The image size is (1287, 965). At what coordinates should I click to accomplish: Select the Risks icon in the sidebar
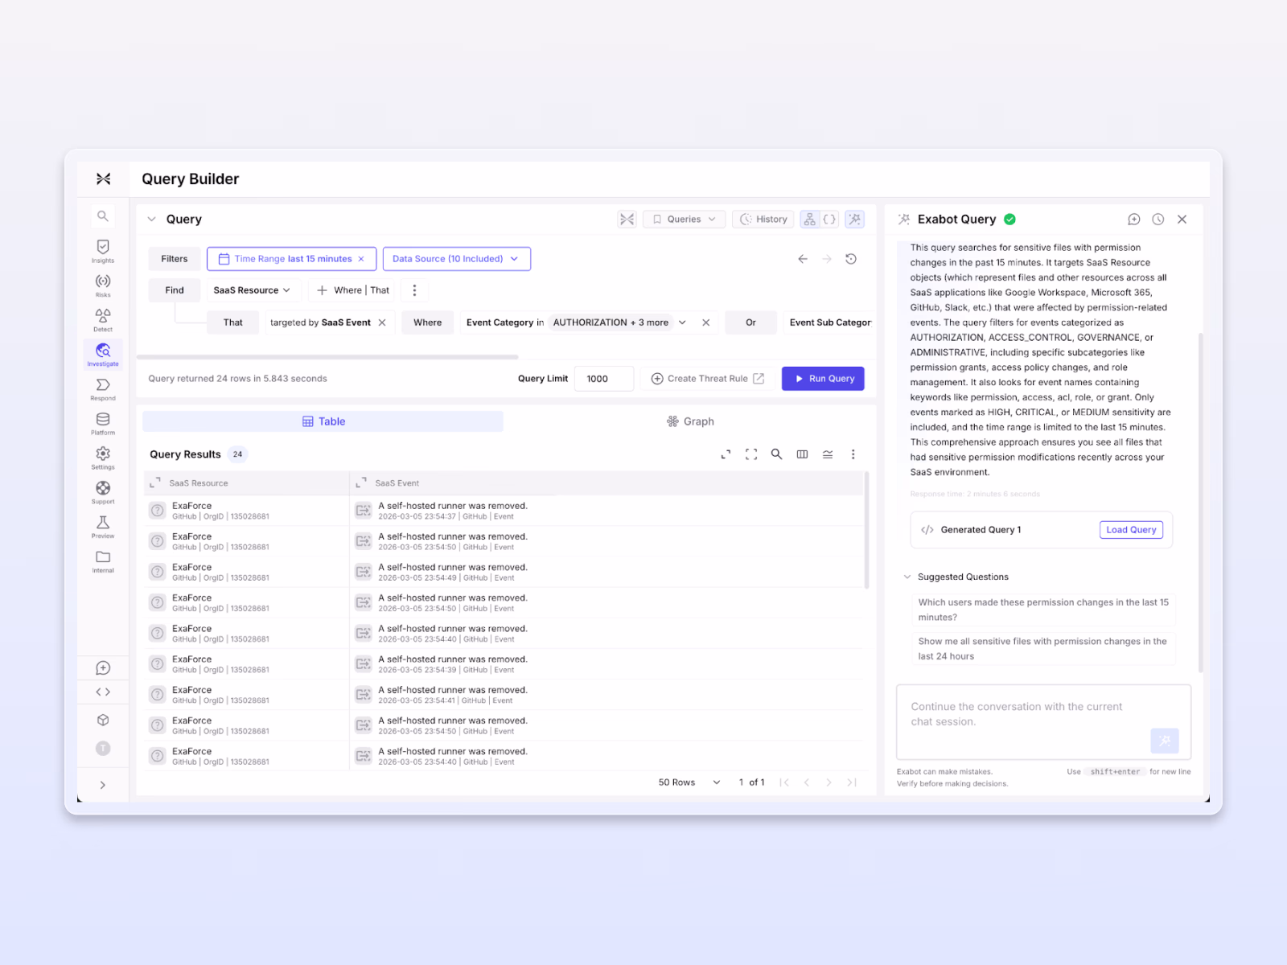pos(102,283)
